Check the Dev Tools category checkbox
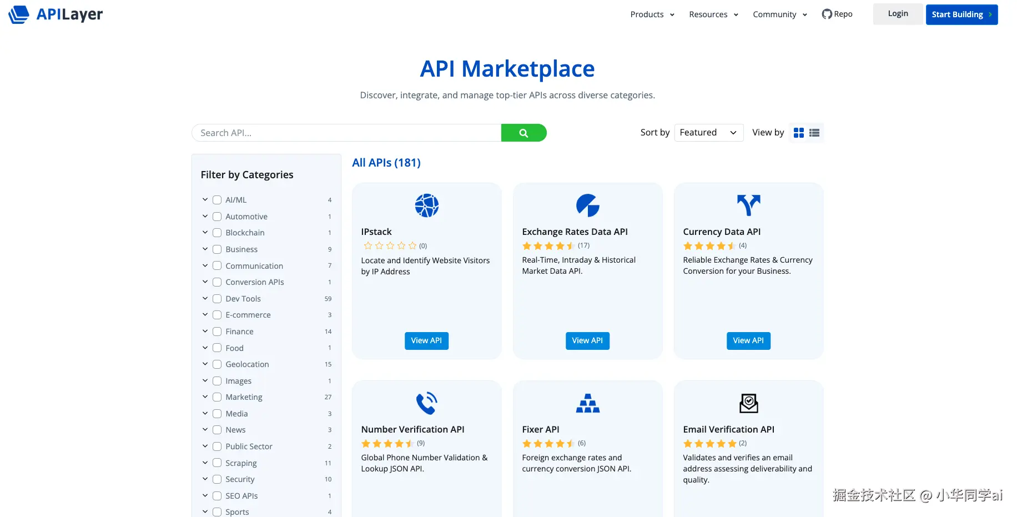Viewport: 1017px width, 517px height. coord(217,299)
